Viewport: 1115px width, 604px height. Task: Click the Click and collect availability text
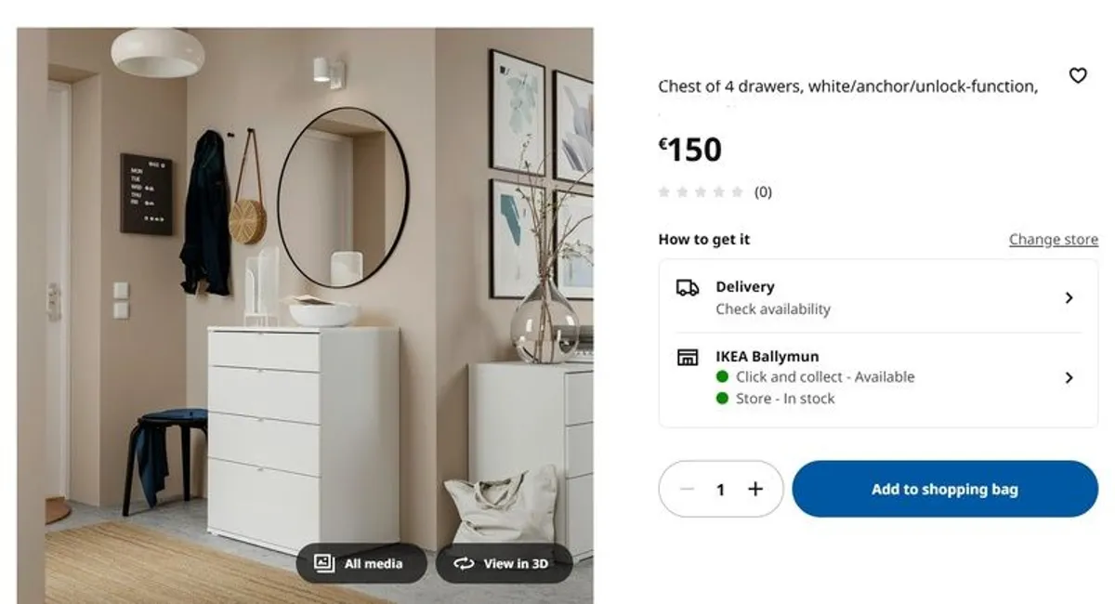pos(825,376)
